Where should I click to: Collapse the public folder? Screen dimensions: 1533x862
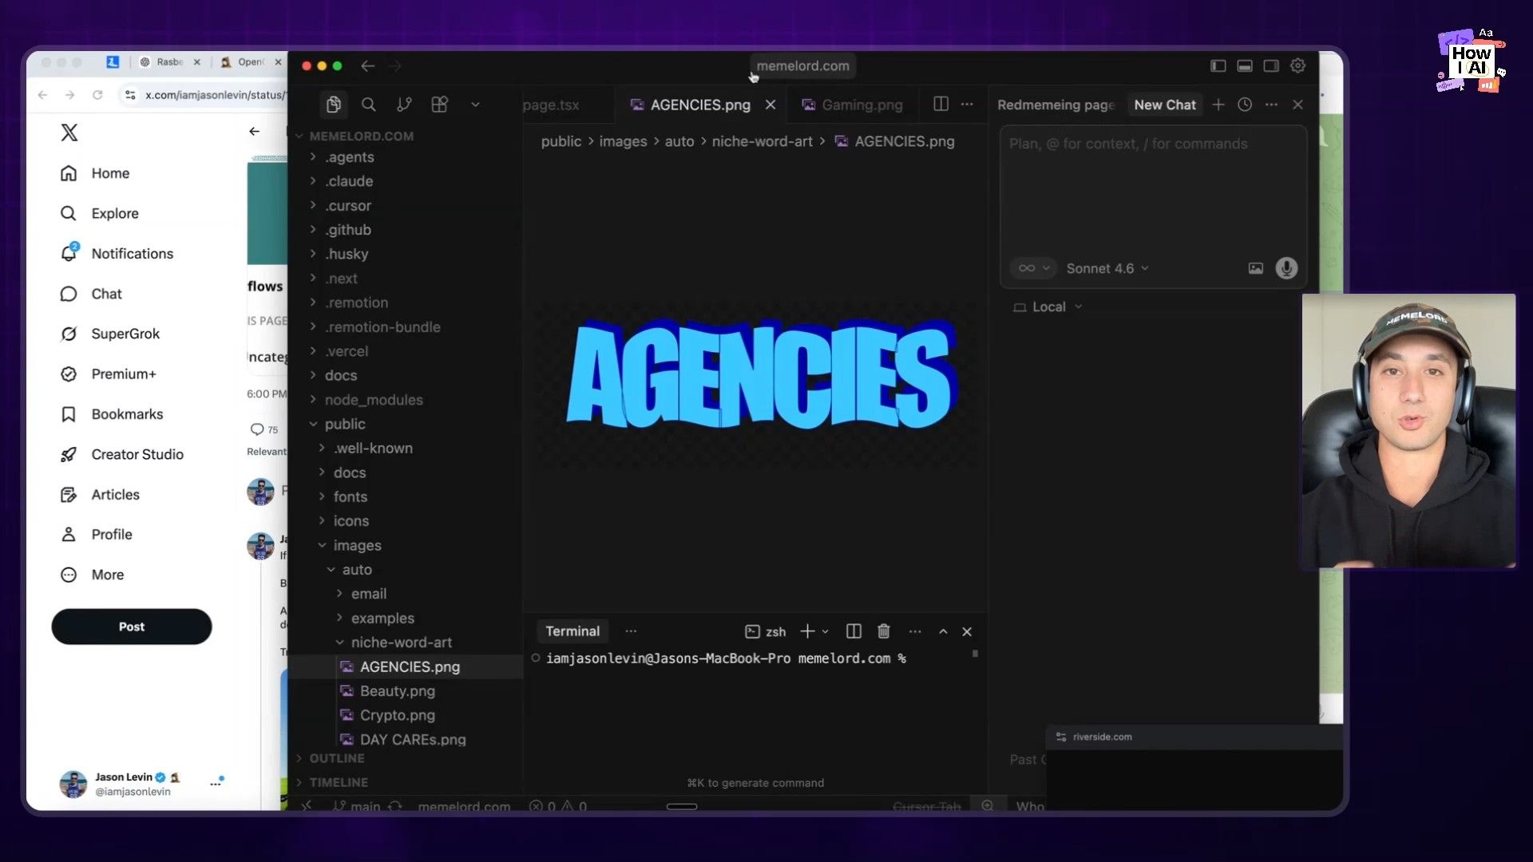click(x=405, y=424)
